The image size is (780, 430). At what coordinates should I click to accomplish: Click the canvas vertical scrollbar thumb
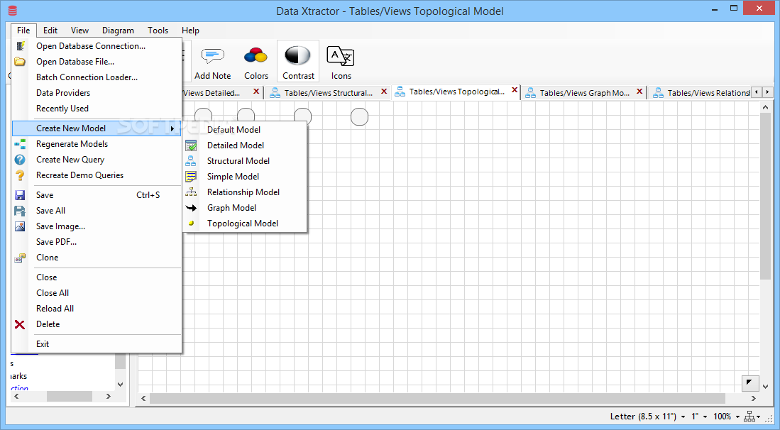(765, 197)
